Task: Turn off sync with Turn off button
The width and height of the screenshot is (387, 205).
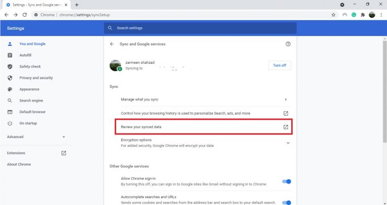Action: (x=280, y=65)
